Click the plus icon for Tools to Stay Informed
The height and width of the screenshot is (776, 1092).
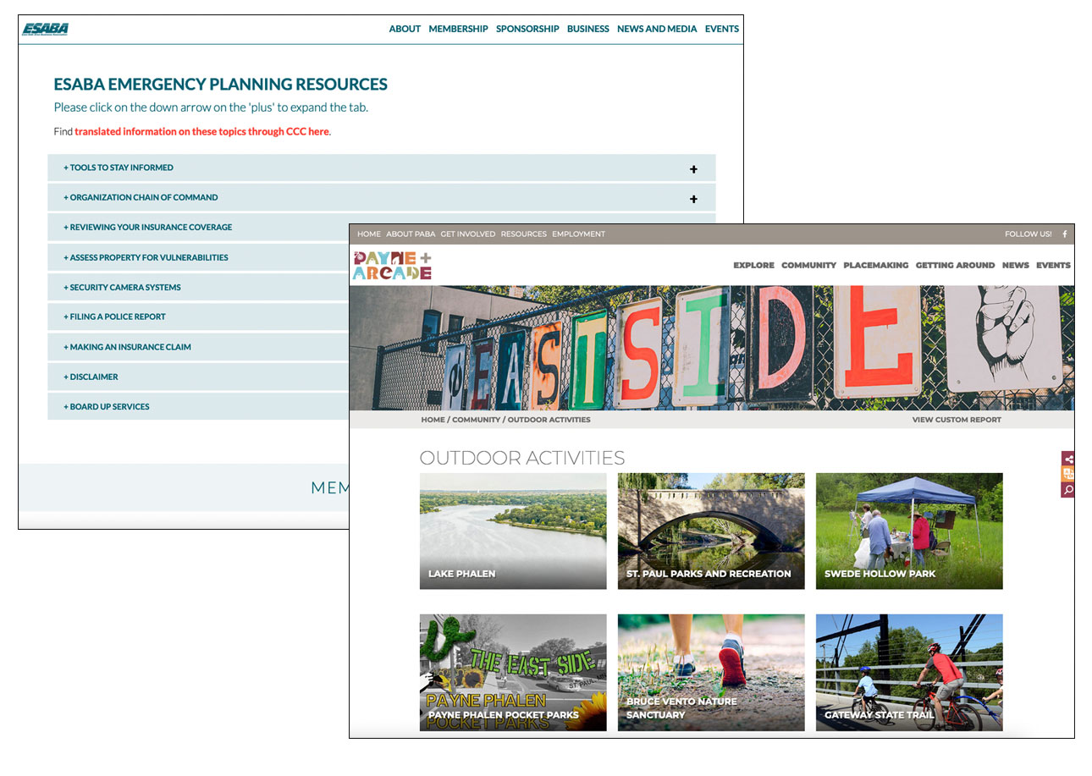[x=693, y=168]
